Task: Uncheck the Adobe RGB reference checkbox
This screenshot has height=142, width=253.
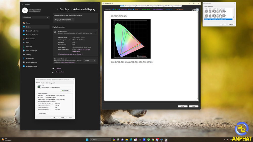Action: 119,10
